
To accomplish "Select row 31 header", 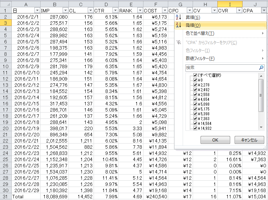I will click(x=6, y=197).
